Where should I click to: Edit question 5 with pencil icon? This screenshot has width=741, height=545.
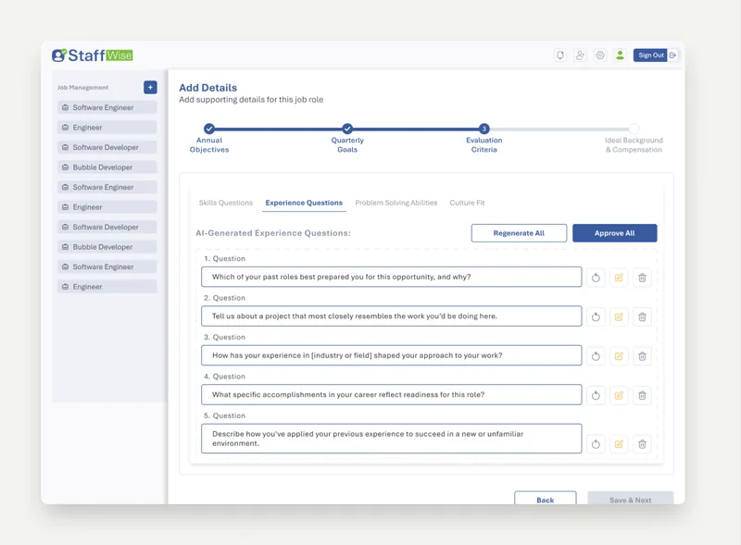pos(619,444)
